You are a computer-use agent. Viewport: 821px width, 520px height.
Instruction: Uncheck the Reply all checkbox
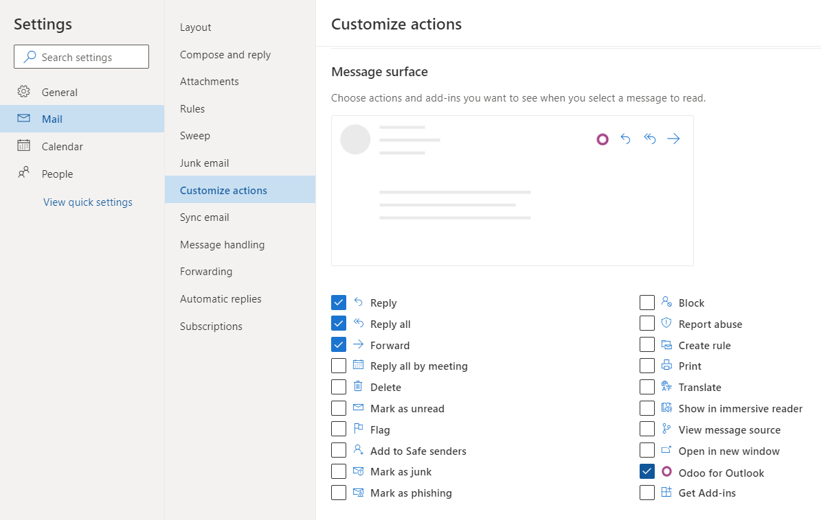pyautogui.click(x=339, y=323)
